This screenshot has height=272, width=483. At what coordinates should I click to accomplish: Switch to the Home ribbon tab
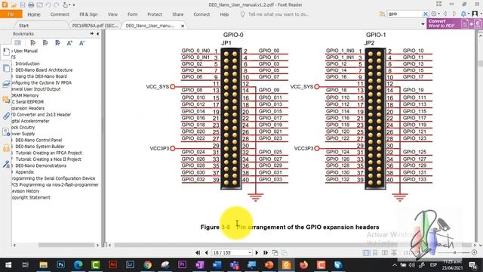pos(34,14)
